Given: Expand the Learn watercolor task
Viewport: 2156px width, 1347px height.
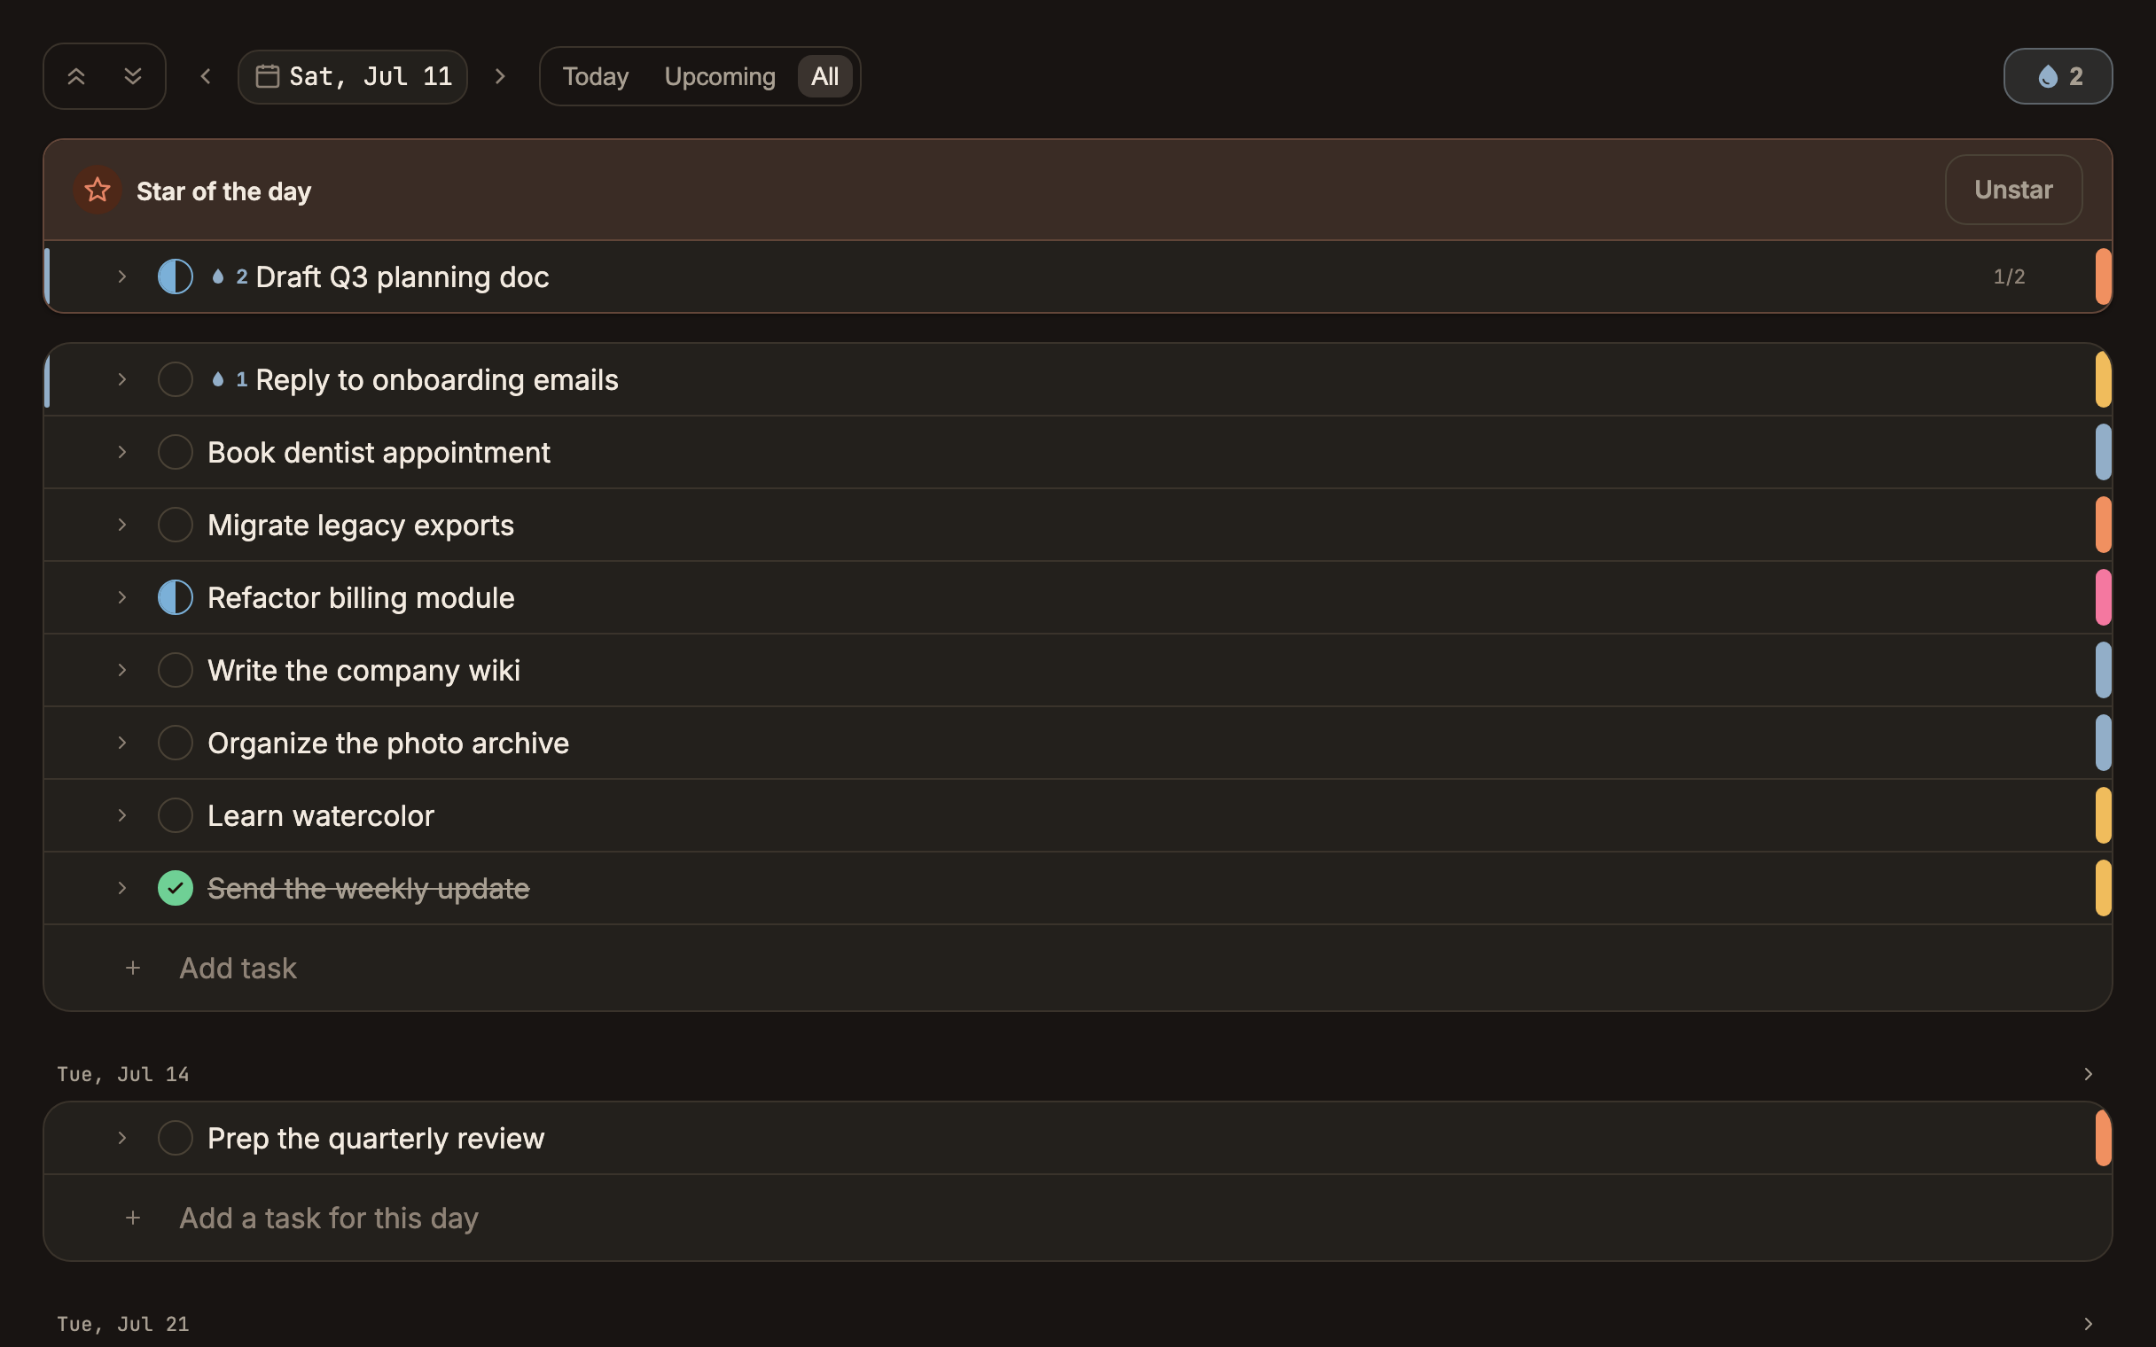Looking at the screenshot, I should pyautogui.click(x=122, y=815).
